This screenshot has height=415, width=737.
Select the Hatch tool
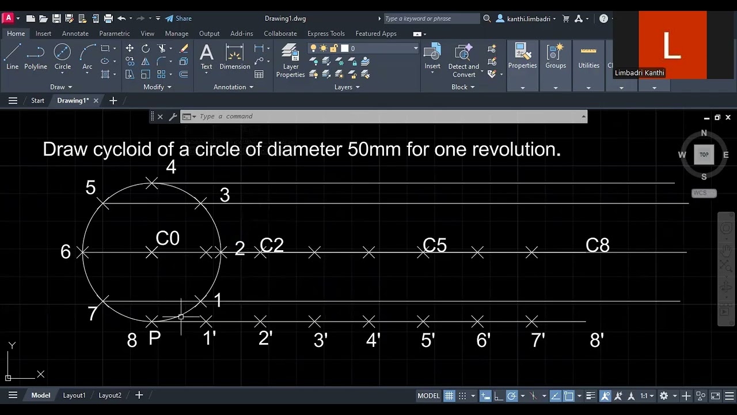click(x=105, y=74)
